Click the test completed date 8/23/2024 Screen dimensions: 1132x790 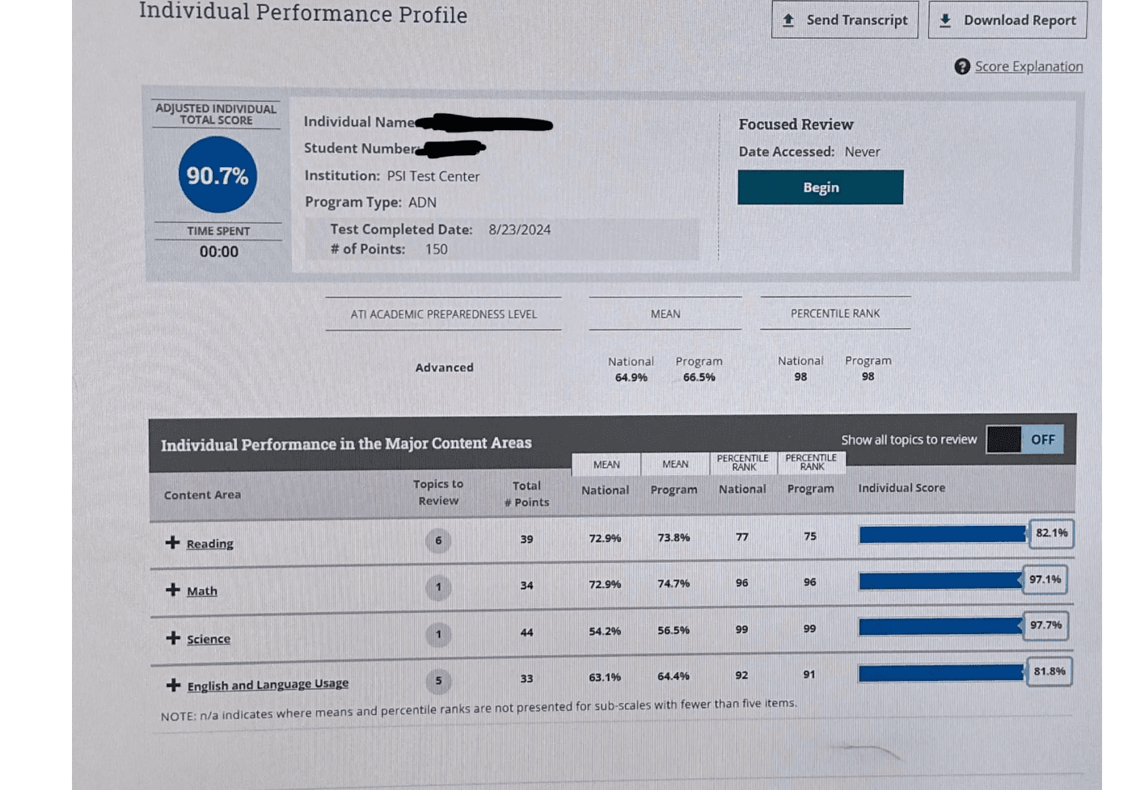point(519,229)
